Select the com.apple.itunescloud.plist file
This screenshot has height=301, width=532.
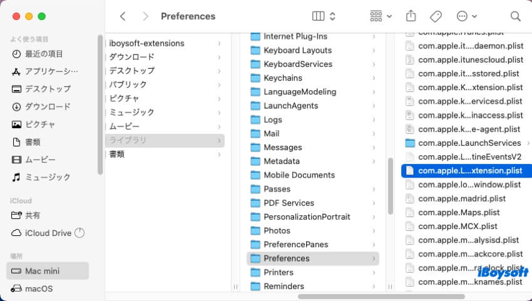pos(466,59)
